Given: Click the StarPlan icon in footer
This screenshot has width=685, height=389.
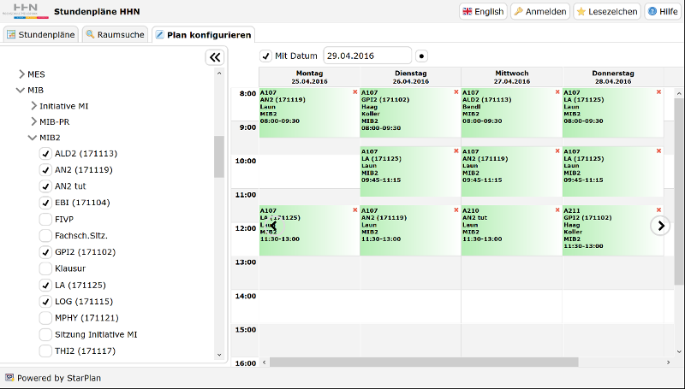Looking at the screenshot, I should [x=9, y=378].
